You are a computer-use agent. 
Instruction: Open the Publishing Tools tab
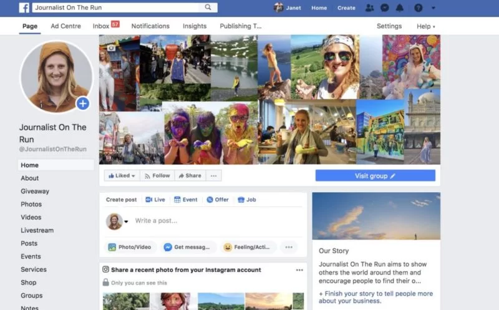click(x=241, y=26)
